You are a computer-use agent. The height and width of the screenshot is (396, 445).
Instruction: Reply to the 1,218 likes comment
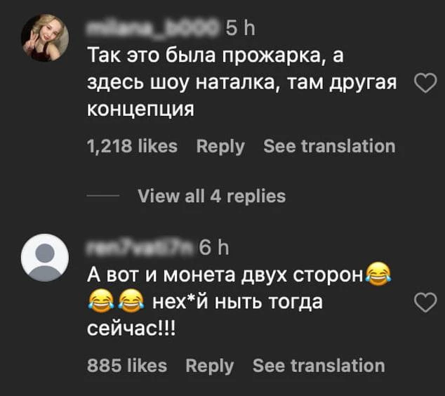[220, 146]
